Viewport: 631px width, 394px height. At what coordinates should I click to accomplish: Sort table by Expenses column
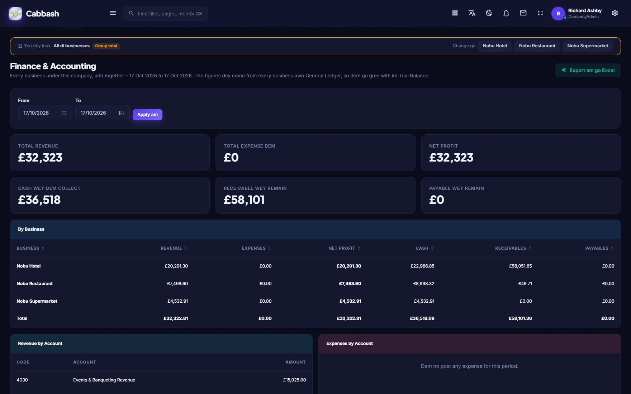[256, 248]
